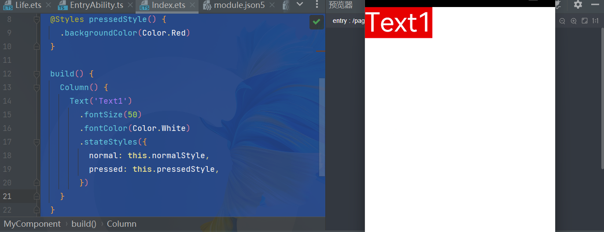Fold pressedStyle block at line 8
604x232 pixels.
click(37, 19)
